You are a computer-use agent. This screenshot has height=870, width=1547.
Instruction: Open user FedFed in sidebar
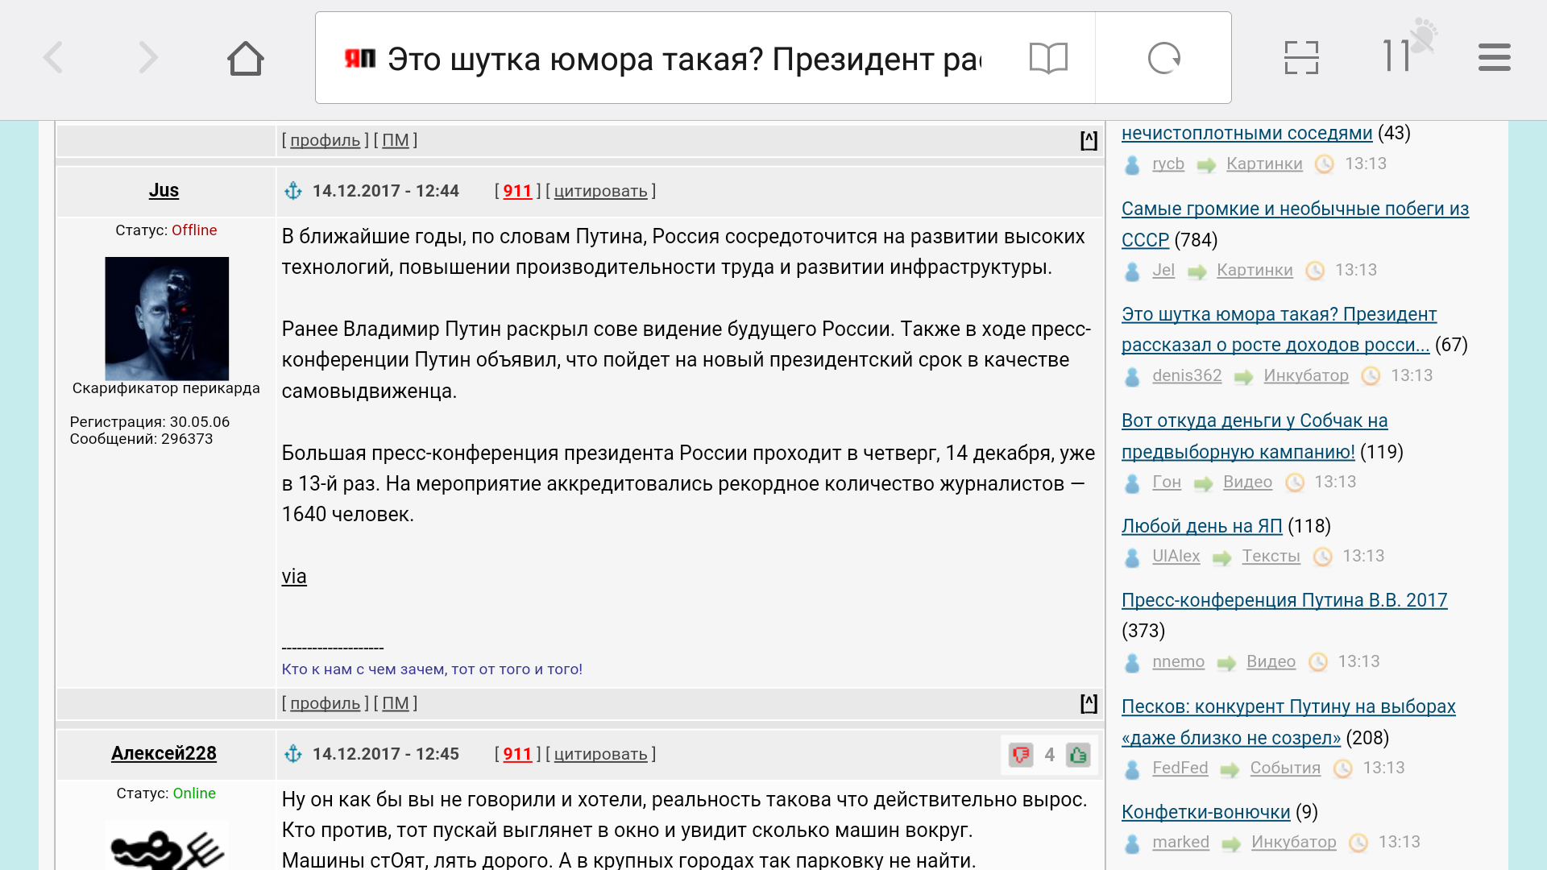click(x=1180, y=768)
